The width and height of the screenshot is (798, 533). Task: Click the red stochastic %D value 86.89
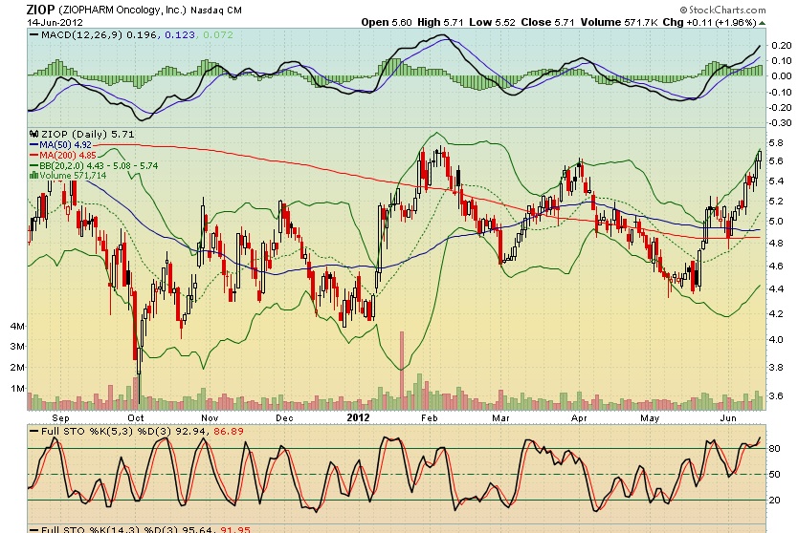[x=229, y=431]
